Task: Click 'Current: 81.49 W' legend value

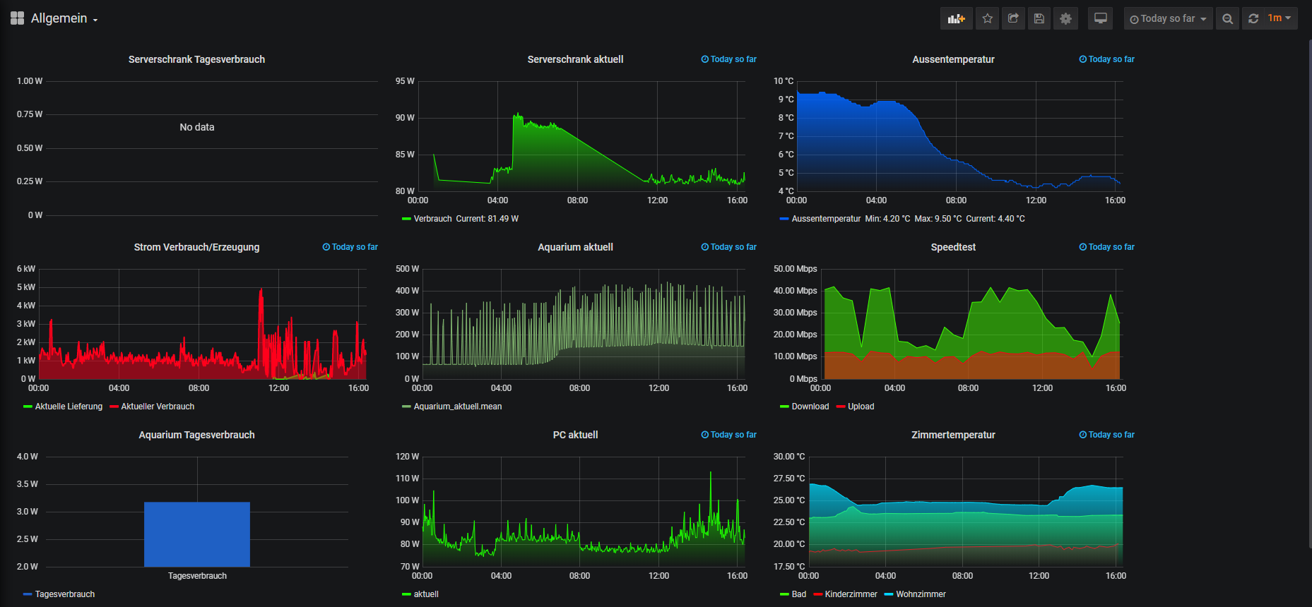Action: (487, 219)
